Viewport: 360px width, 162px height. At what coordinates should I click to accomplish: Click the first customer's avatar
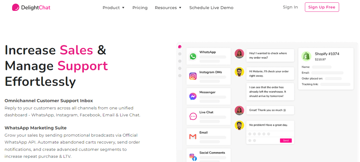click(x=239, y=54)
